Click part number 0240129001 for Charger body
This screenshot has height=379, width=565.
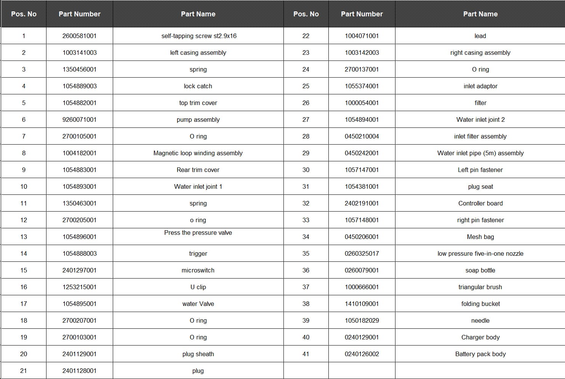click(362, 337)
